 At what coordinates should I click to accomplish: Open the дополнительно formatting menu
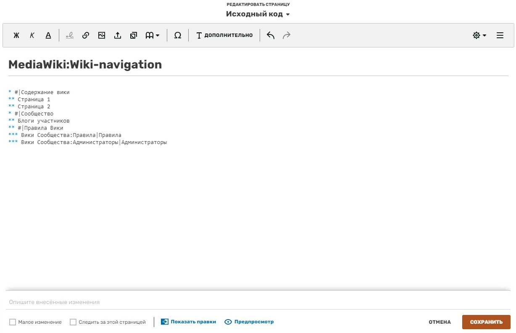[x=225, y=35]
